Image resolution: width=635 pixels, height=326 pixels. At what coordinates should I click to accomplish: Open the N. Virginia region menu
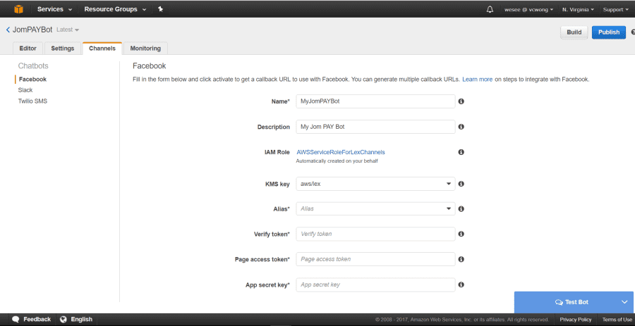(578, 9)
